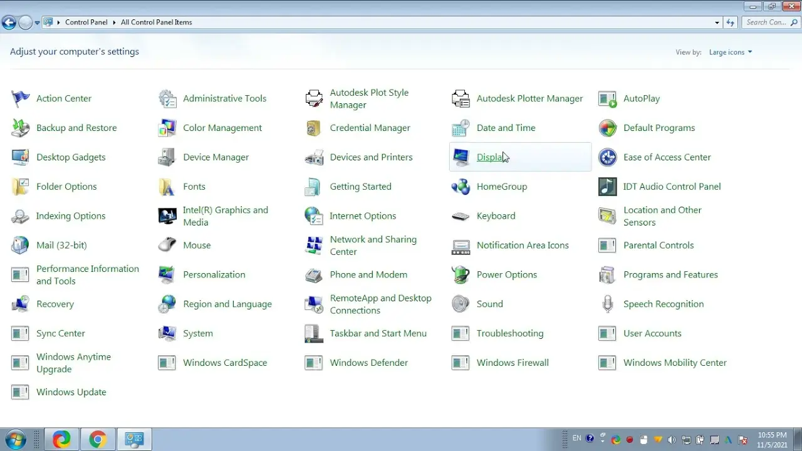Screen dimensions: 802x451
Task: Open the Action Center flag icon
Action: pyautogui.click(x=20, y=98)
